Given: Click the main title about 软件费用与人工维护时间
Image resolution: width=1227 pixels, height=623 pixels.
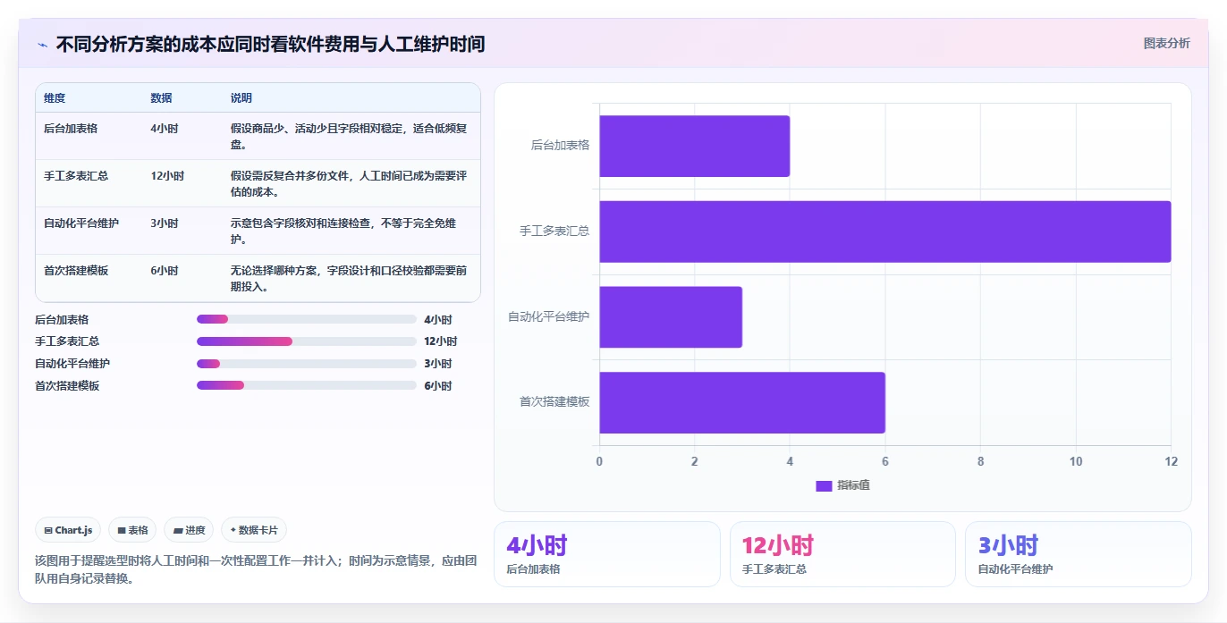Looking at the screenshot, I should [270, 44].
